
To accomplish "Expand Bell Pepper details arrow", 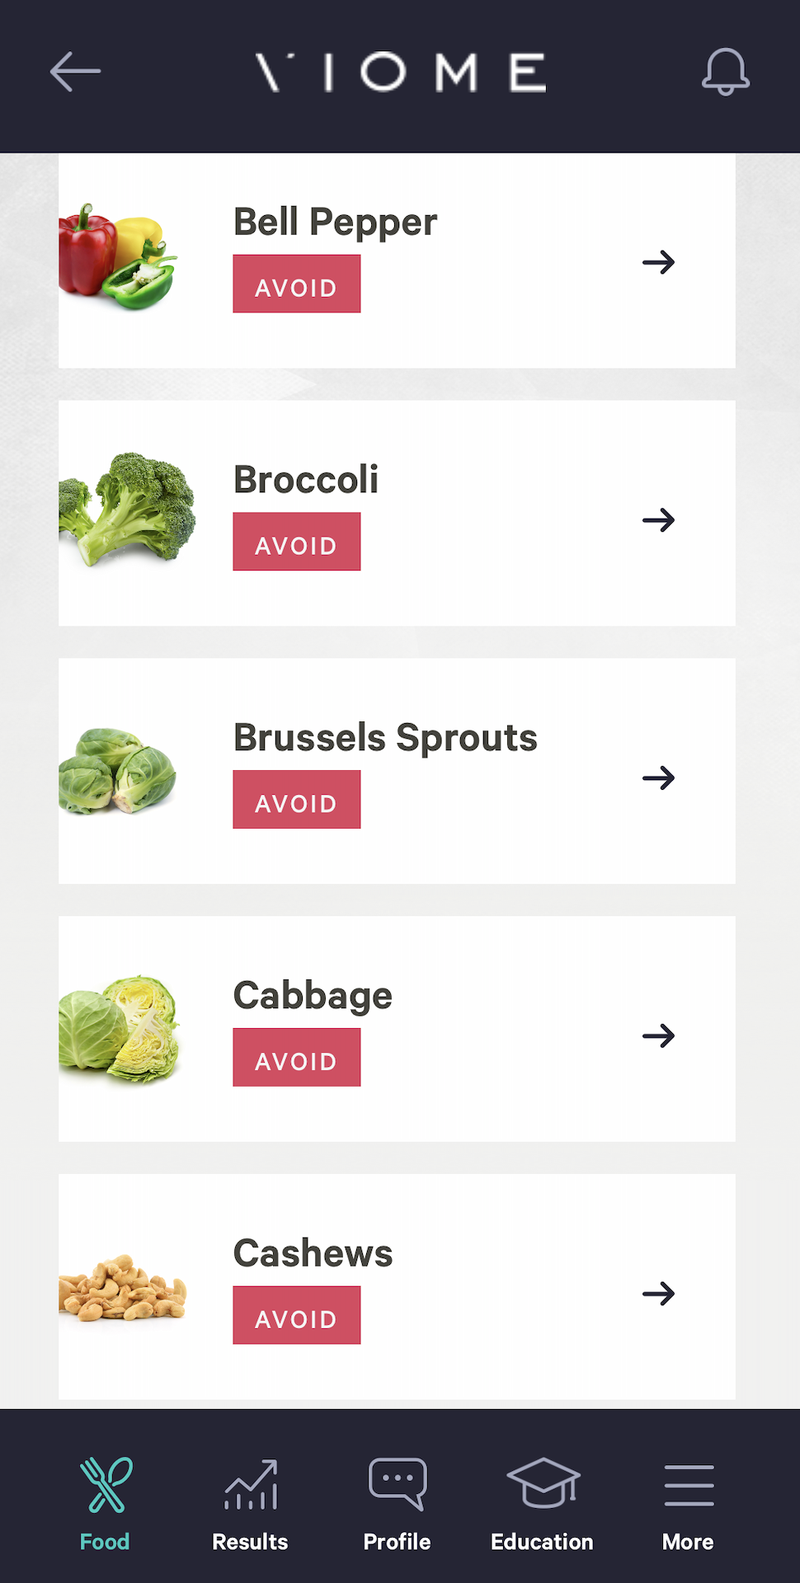I will (x=658, y=262).
